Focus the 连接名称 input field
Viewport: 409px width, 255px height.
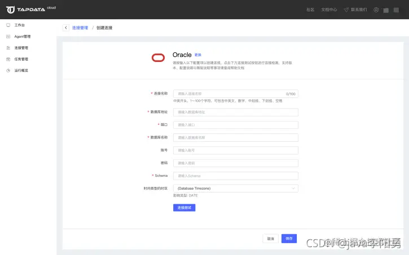236,93
